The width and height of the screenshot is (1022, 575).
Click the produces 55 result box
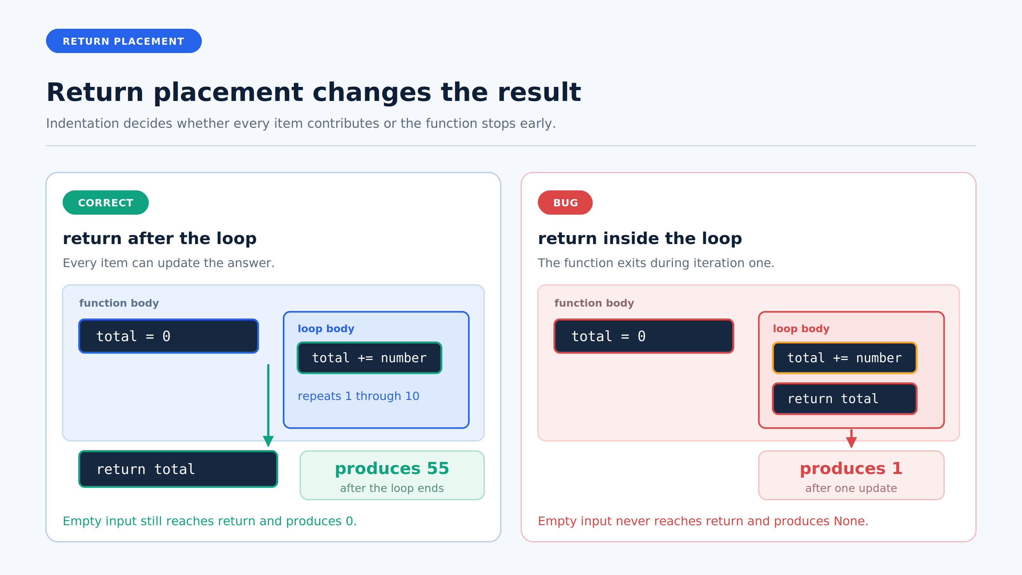[392, 475]
